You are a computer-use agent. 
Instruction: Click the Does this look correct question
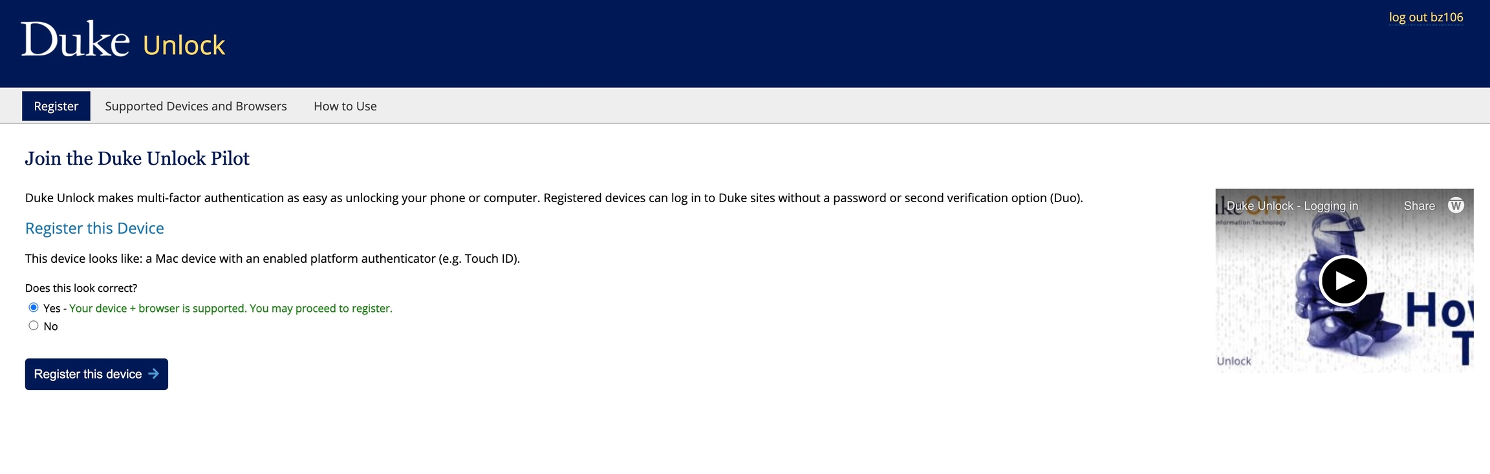click(81, 288)
